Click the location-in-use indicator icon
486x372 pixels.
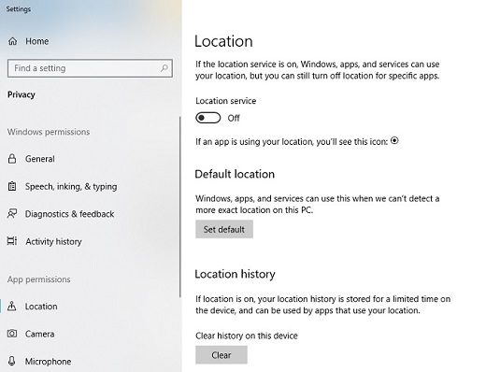click(394, 140)
